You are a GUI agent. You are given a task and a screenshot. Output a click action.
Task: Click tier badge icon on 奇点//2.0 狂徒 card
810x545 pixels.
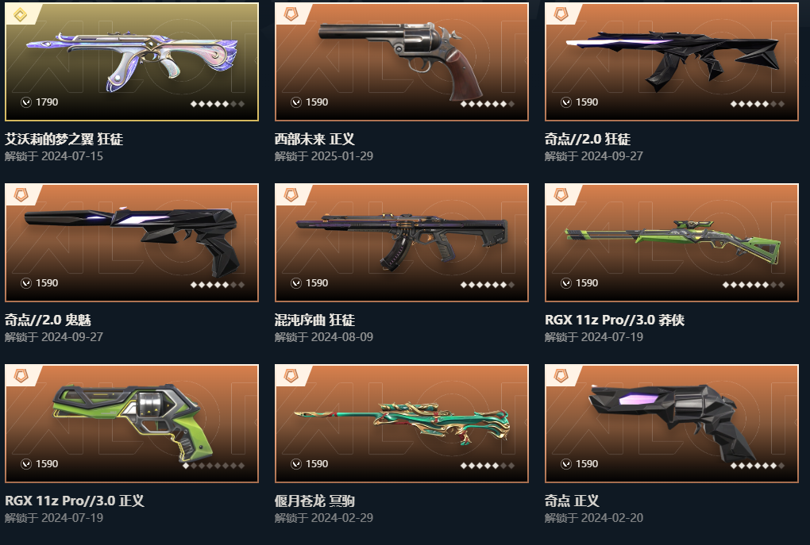pyautogui.click(x=561, y=14)
